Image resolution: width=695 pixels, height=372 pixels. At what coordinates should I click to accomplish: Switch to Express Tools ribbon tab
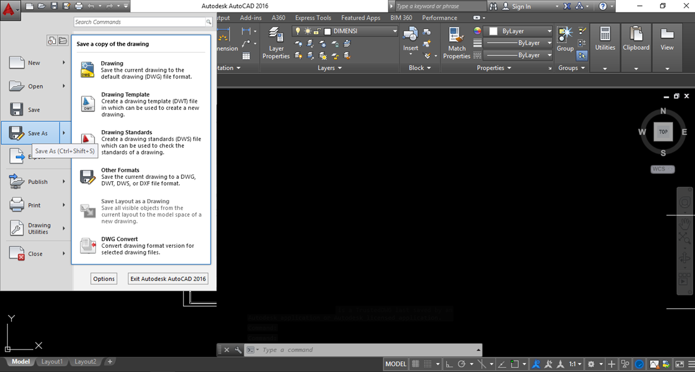313,18
